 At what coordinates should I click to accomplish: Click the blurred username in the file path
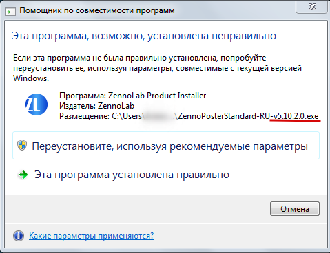pyautogui.click(x=159, y=116)
